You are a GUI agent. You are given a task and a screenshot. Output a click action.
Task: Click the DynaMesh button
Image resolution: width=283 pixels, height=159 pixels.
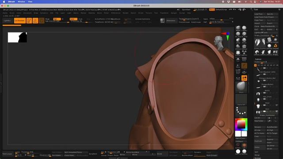[x=93, y=154]
